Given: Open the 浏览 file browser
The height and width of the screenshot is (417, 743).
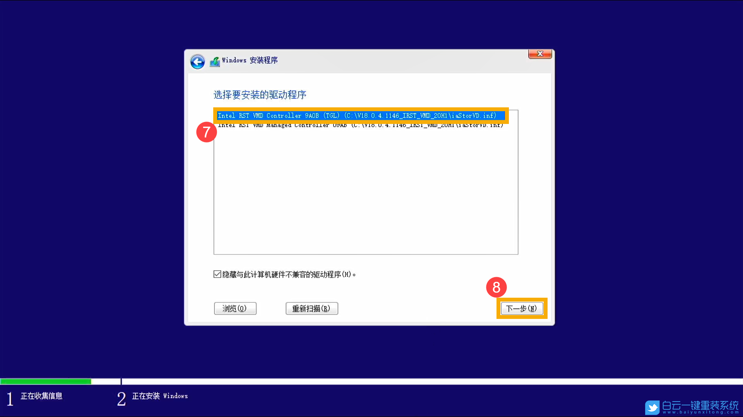Looking at the screenshot, I should 235,308.
